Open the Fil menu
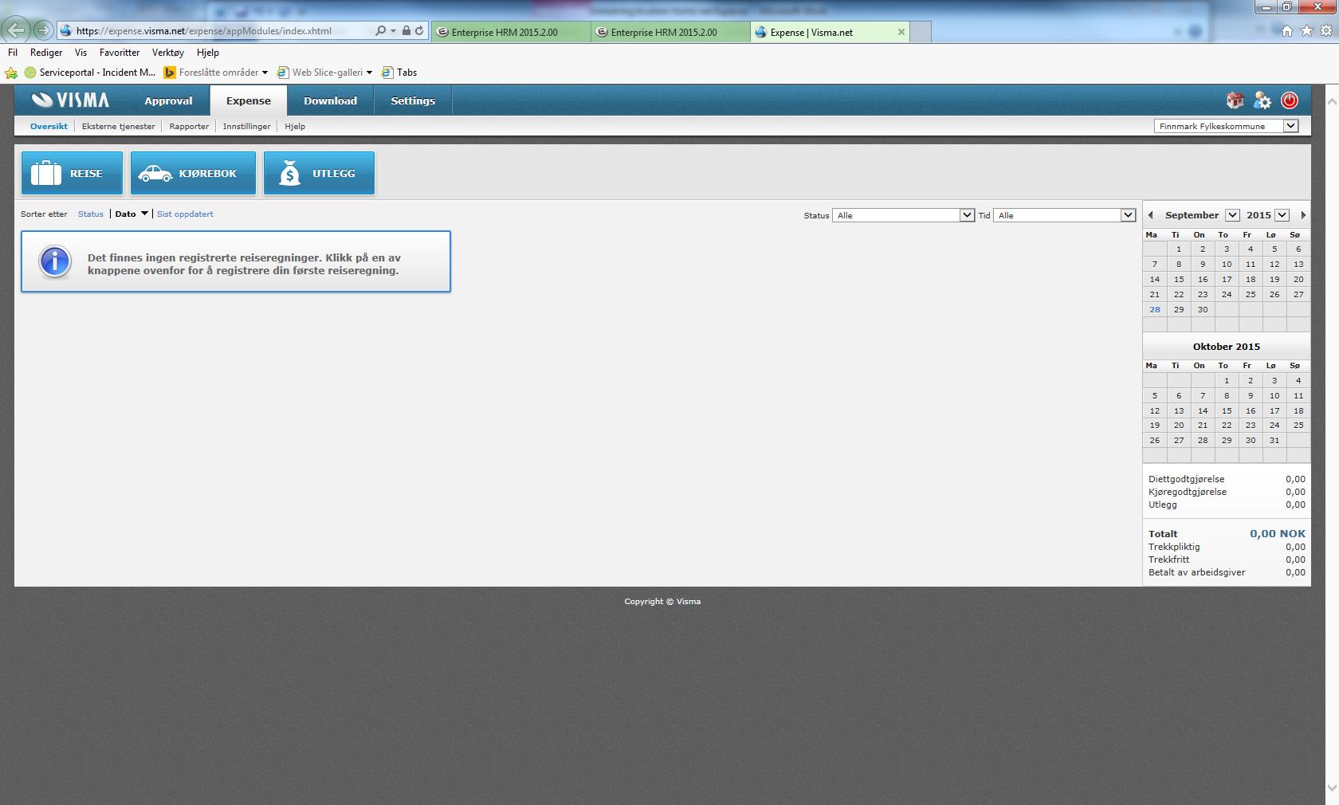This screenshot has height=805, width=1339. (x=13, y=52)
